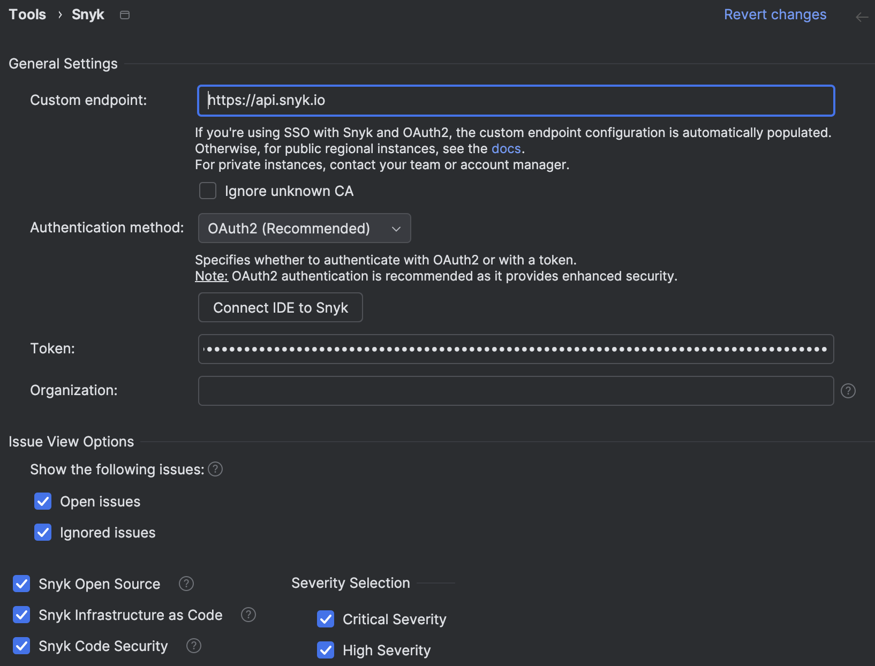875x666 pixels.
Task: Click the window icon beside the Snyk breadcrumb
Action: coord(125,15)
